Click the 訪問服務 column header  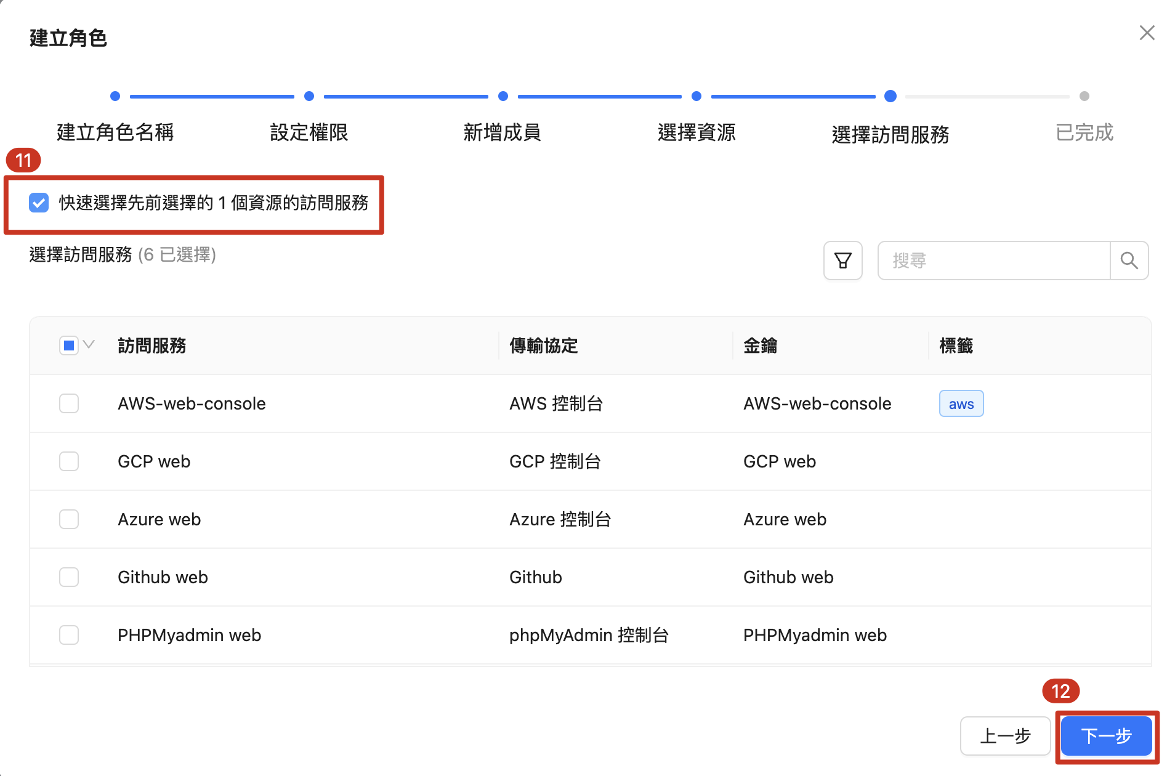click(x=152, y=346)
